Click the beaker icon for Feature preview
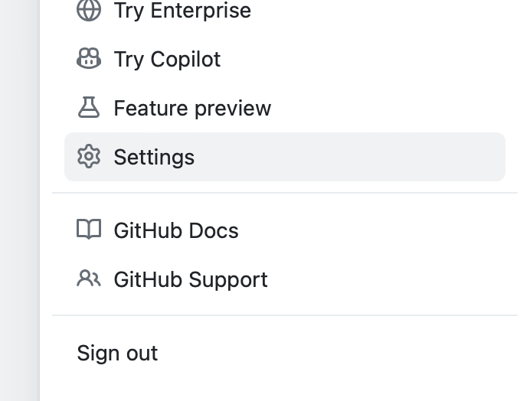530x401 pixels. coord(89,107)
